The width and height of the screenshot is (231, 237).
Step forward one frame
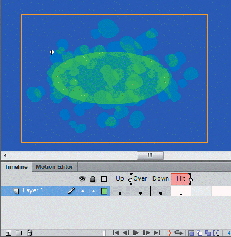coord(146,233)
